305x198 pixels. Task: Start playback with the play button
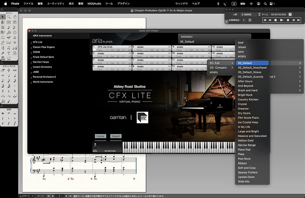pyautogui.click(x=282, y=20)
